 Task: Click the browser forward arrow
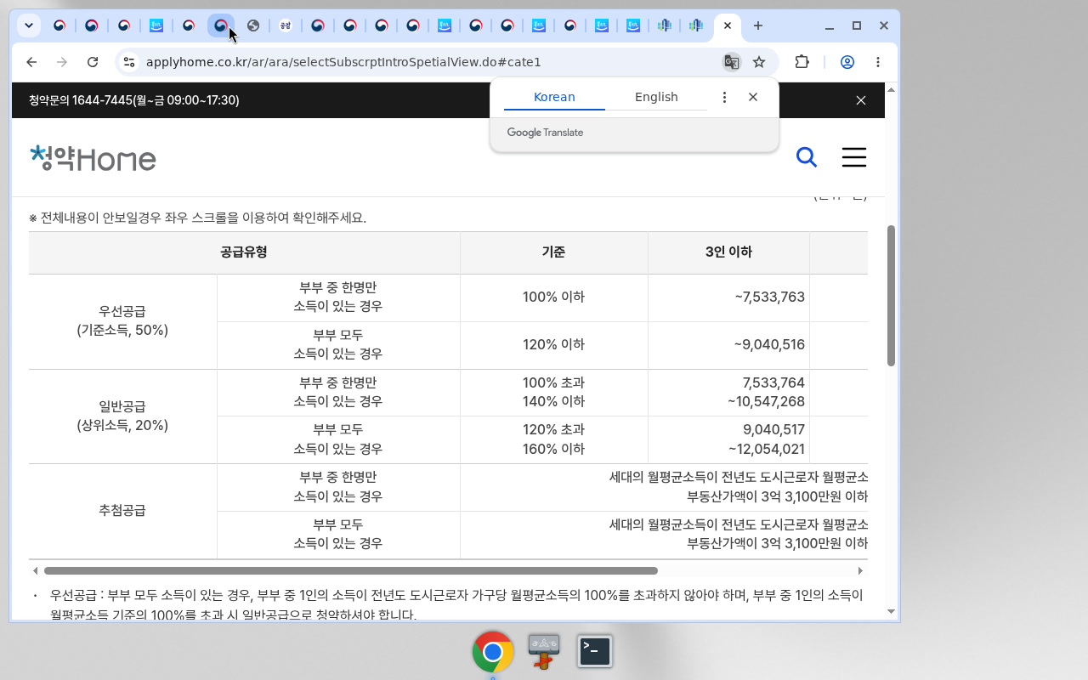62,62
